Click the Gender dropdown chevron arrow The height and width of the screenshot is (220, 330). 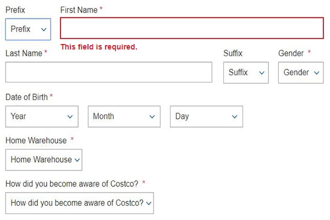pyautogui.click(x=316, y=73)
